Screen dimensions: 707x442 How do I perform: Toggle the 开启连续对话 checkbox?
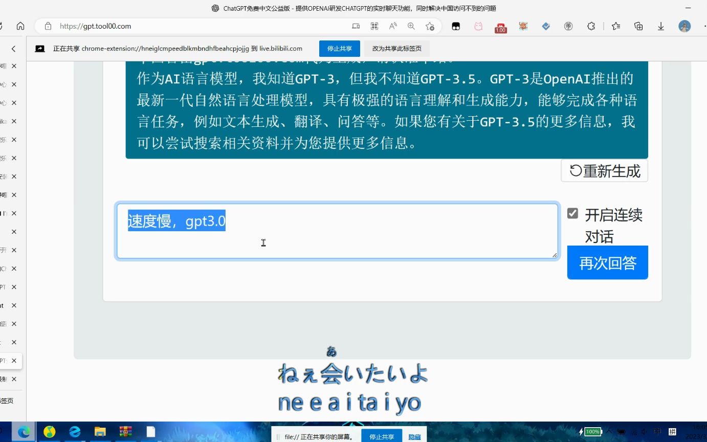[x=572, y=213]
